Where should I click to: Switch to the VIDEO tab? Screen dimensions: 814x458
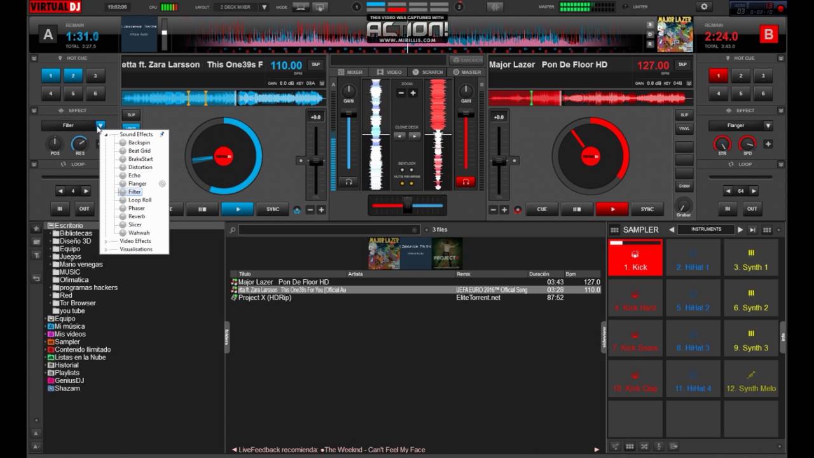389,72
